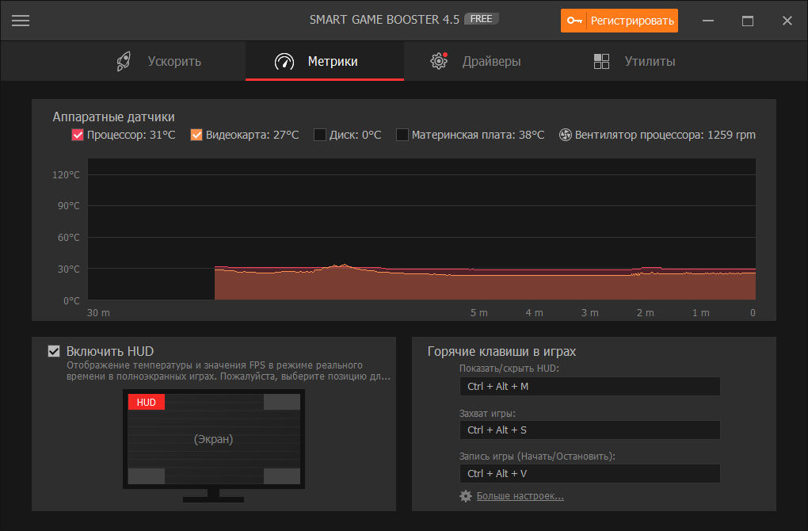808x531 pixels.
Task: Toggle the Включить HUD checkbox
Action: click(54, 351)
